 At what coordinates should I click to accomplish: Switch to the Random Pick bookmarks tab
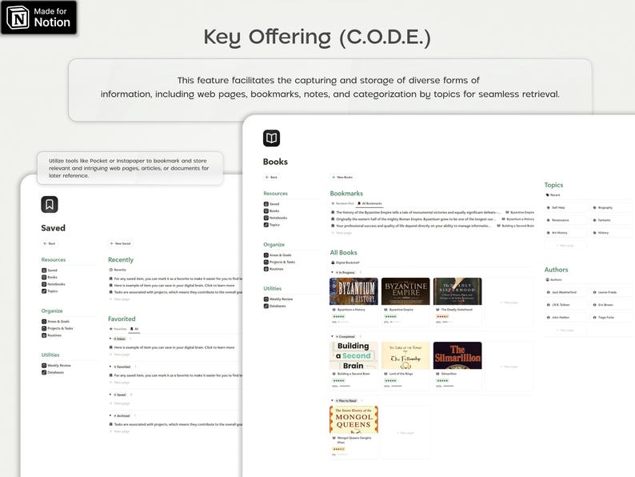tap(342, 203)
